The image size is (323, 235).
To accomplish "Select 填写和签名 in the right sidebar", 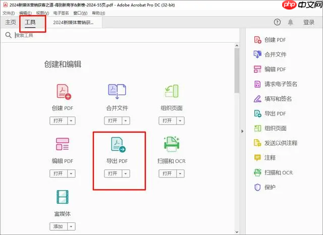I will tap(273, 99).
